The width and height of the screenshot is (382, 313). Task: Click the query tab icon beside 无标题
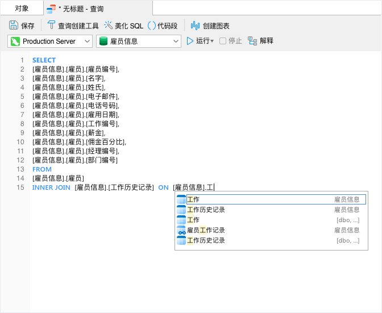pos(51,9)
